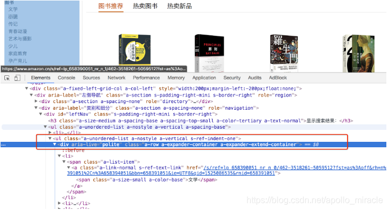The image size is (388, 210).
Task: Switch to the Network tab
Action: (116, 78)
